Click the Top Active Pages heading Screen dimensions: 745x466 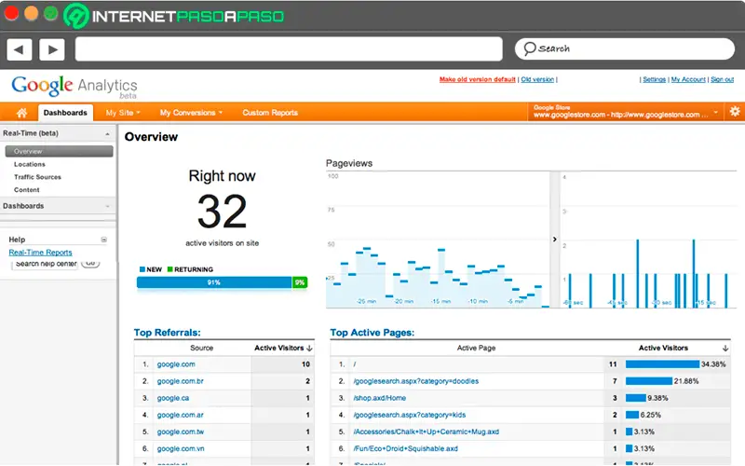372,333
